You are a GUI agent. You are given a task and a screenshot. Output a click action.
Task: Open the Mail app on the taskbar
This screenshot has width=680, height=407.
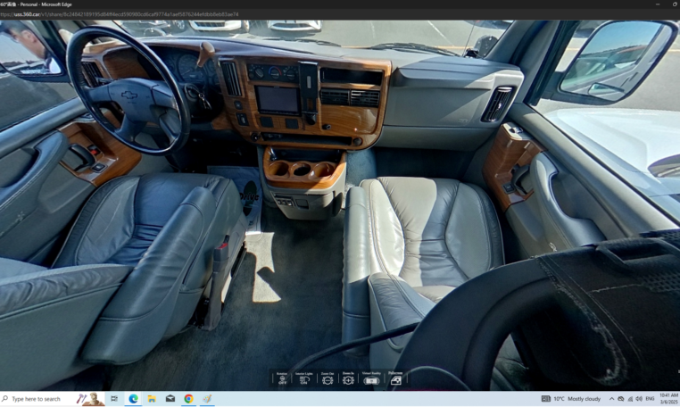pos(170,399)
